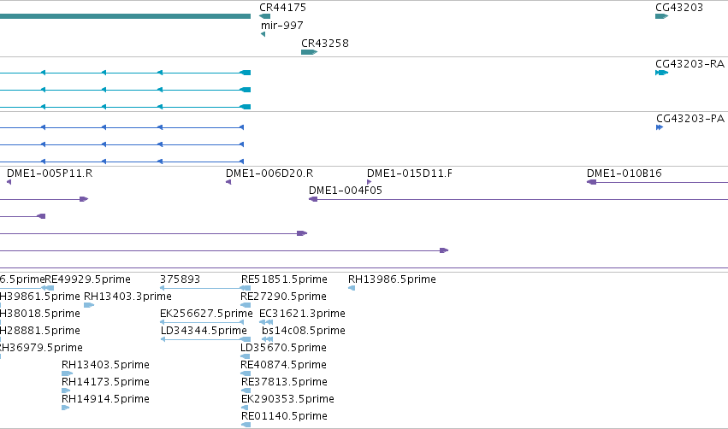This screenshot has width=728, height=429.
Task: Click the mir-997 gene label
Action: point(281,26)
